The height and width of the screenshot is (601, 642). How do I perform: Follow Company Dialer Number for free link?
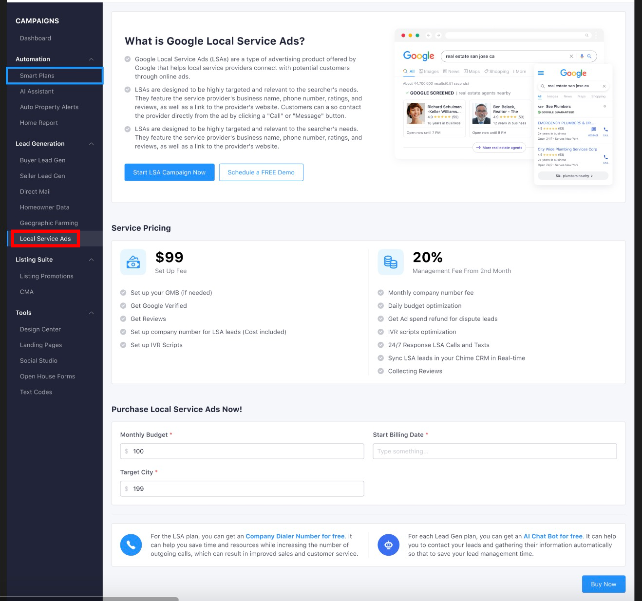point(295,536)
